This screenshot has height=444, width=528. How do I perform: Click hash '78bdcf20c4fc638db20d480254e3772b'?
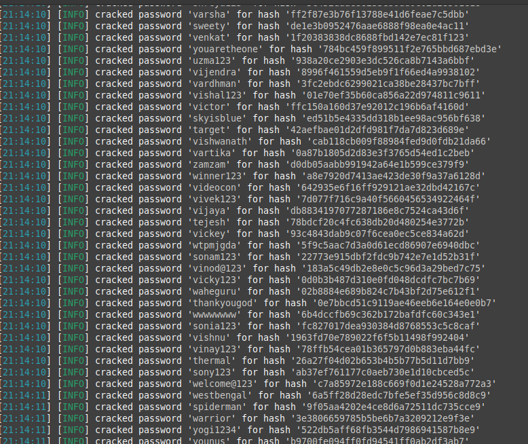tap(377, 222)
